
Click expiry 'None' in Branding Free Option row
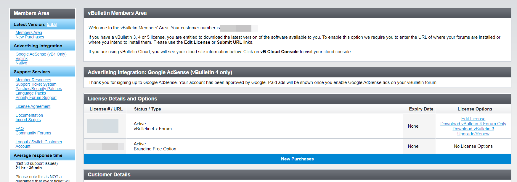click(x=413, y=146)
